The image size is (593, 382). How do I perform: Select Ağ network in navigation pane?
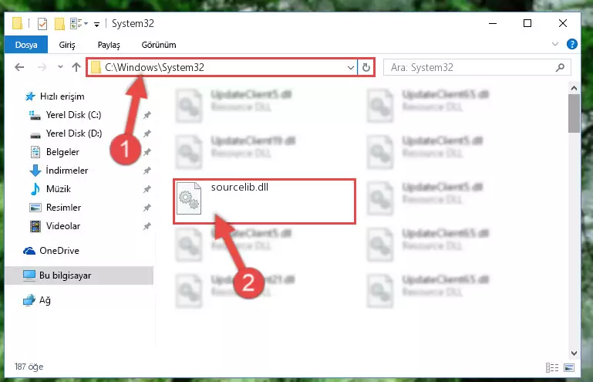pyautogui.click(x=45, y=300)
